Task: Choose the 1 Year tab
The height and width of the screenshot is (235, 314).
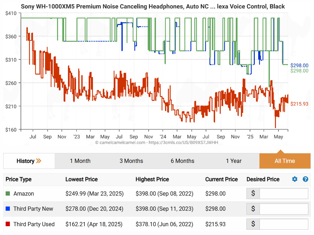Action: click(x=234, y=161)
